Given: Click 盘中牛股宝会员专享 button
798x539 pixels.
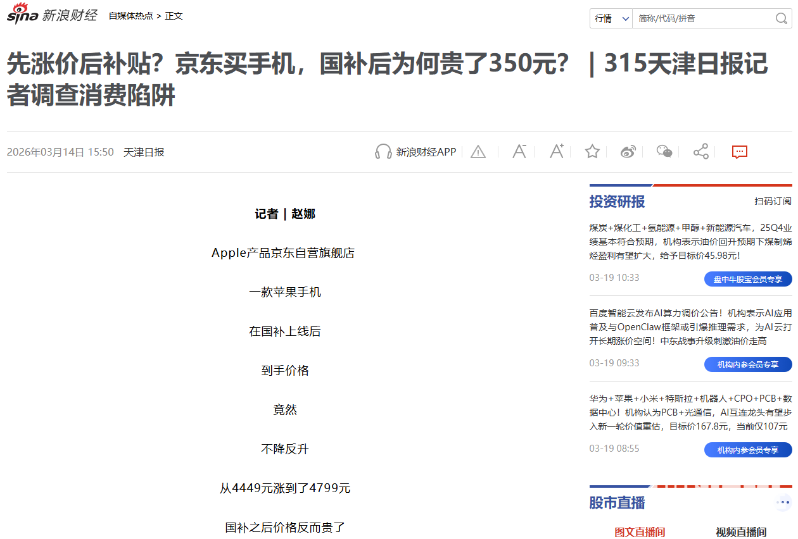Looking at the screenshot, I should (748, 279).
